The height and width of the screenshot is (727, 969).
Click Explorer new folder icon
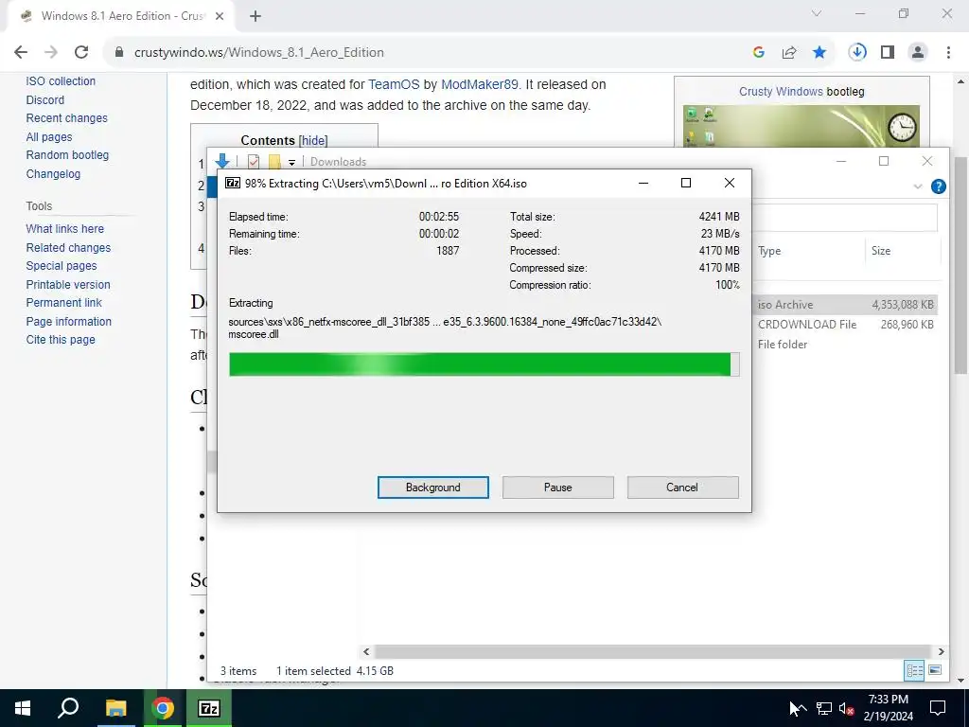point(274,161)
